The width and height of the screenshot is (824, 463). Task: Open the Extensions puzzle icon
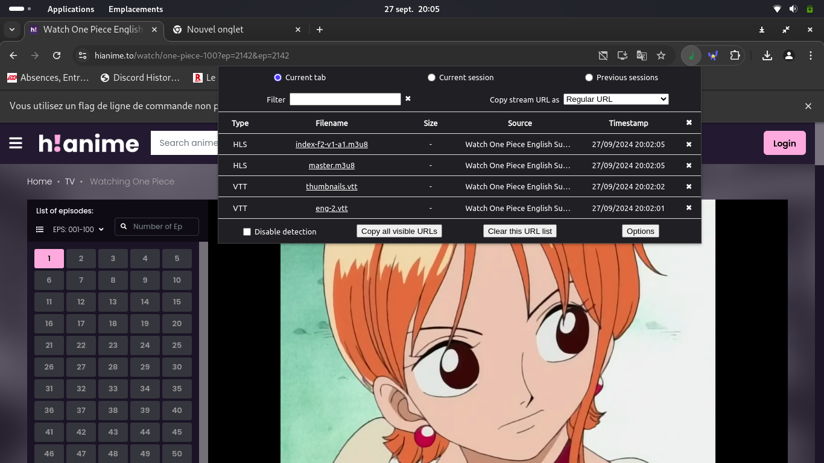pyautogui.click(x=735, y=55)
